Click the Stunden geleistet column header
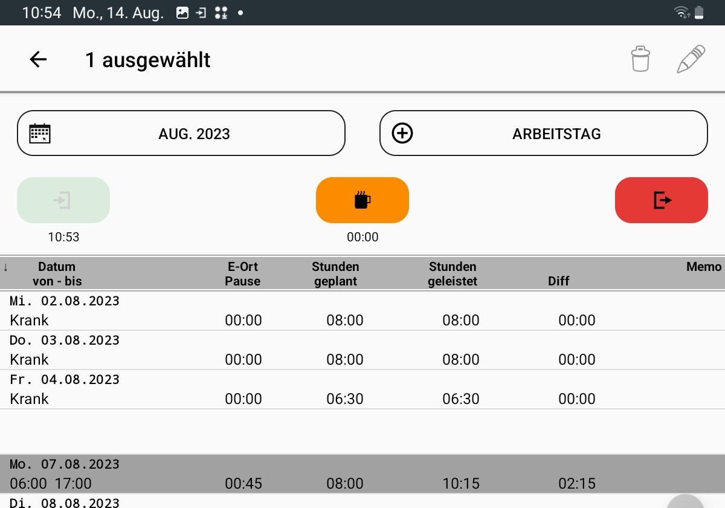Screen dimensions: 725x508 453,273
